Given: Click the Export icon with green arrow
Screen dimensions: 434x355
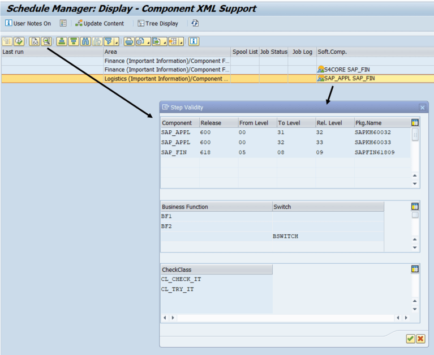Looking at the screenshot, I should [157, 41].
